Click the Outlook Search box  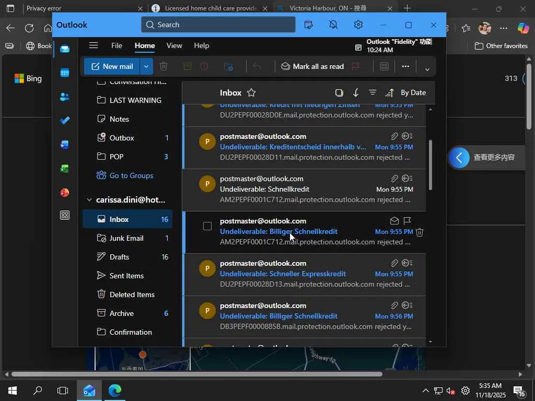218,25
